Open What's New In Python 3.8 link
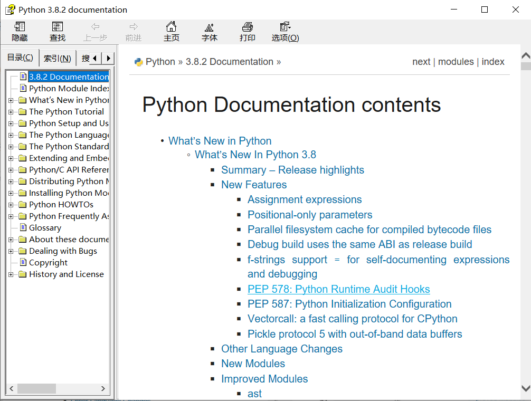This screenshot has width=531, height=401. (x=255, y=155)
